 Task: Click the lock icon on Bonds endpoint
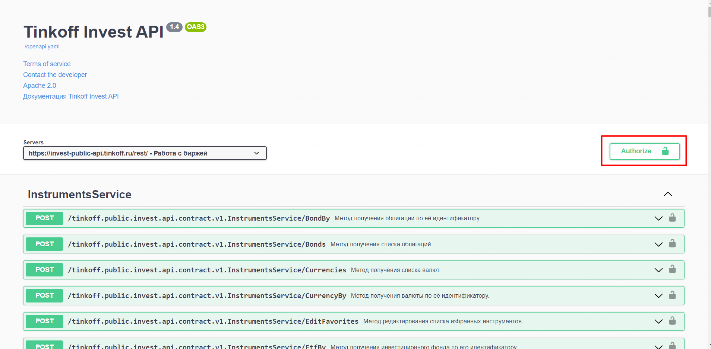[x=672, y=244]
